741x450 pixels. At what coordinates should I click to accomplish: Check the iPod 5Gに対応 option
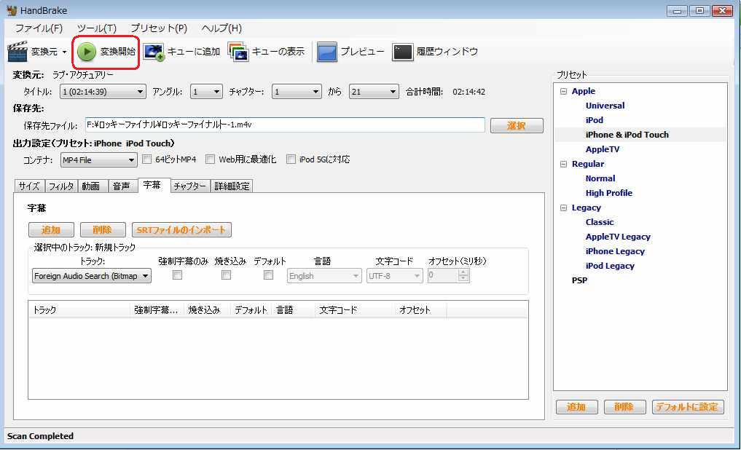coord(291,159)
